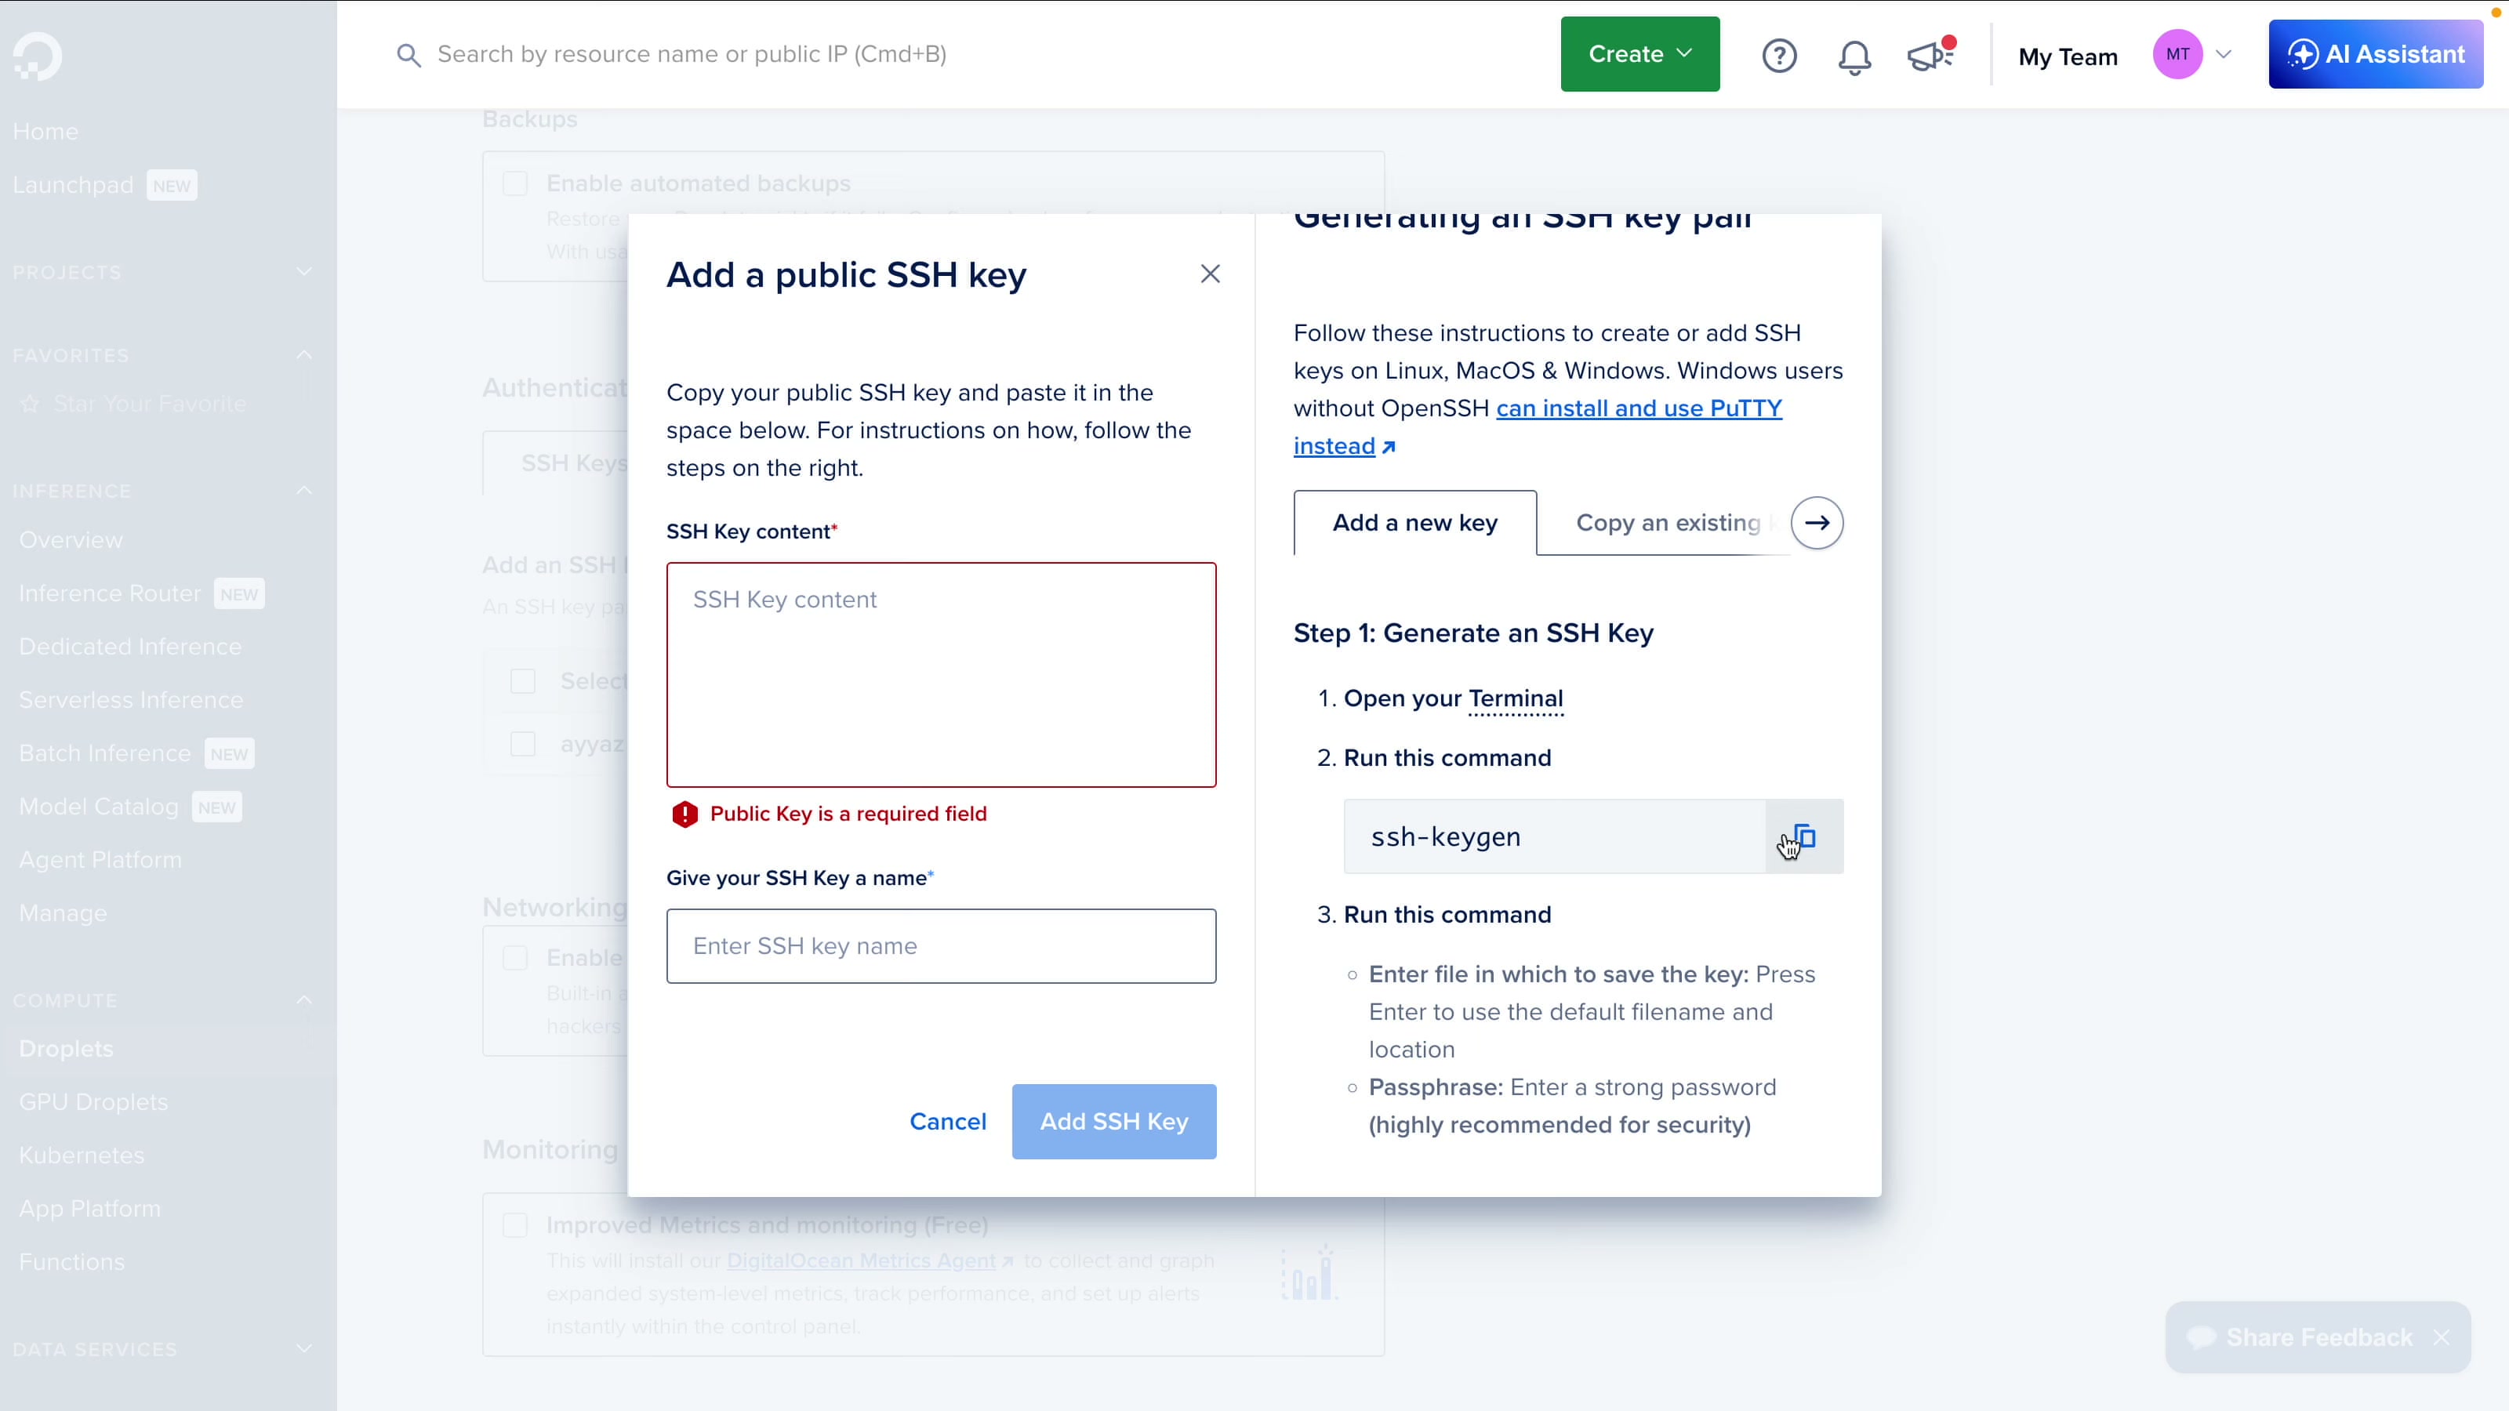
Task: Collapse the Compute section
Action: click(304, 1000)
